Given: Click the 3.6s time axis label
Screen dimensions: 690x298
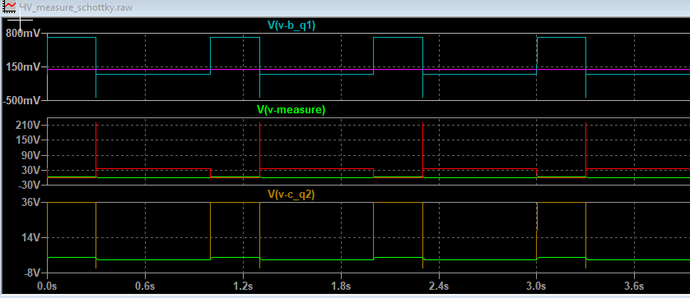Looking at the screenshot, I should pos(634,287).
